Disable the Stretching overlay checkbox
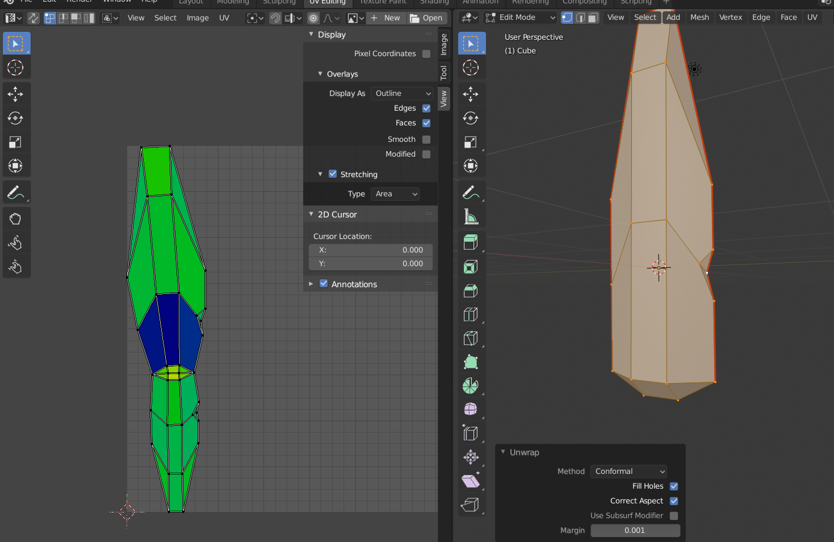Image resolution: width=834 pixels, height=542 pixels. click(333, 174)
